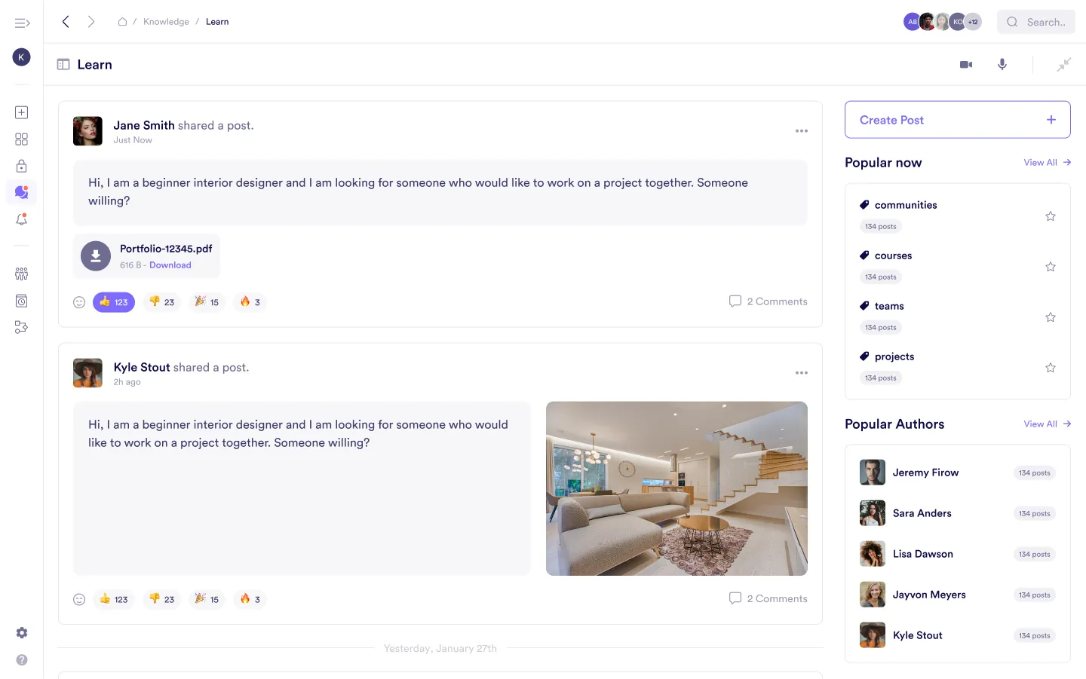Open the notifications bell

coord(21,219)
